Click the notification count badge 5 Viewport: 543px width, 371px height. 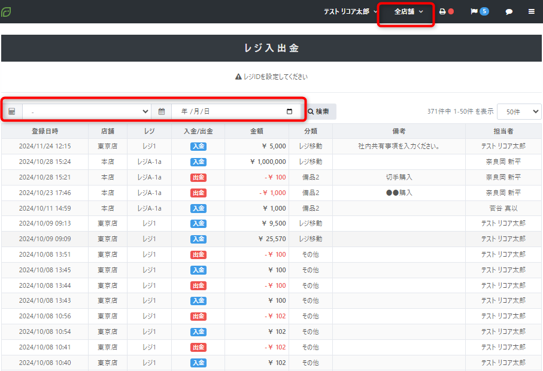(484, 11)
